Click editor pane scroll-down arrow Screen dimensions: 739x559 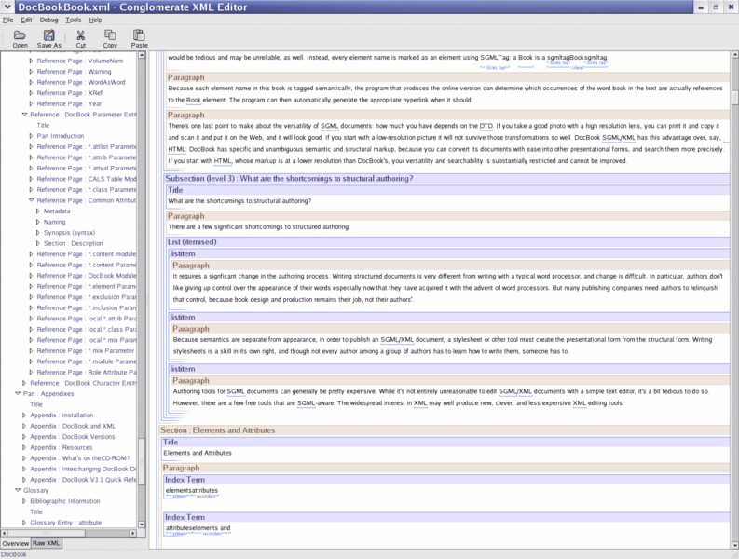tap(734, 545)
